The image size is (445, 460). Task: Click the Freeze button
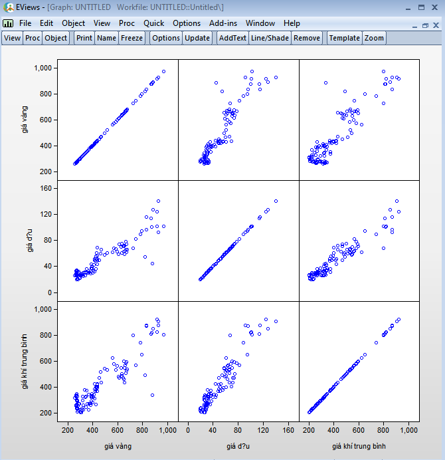coord(132,38)
